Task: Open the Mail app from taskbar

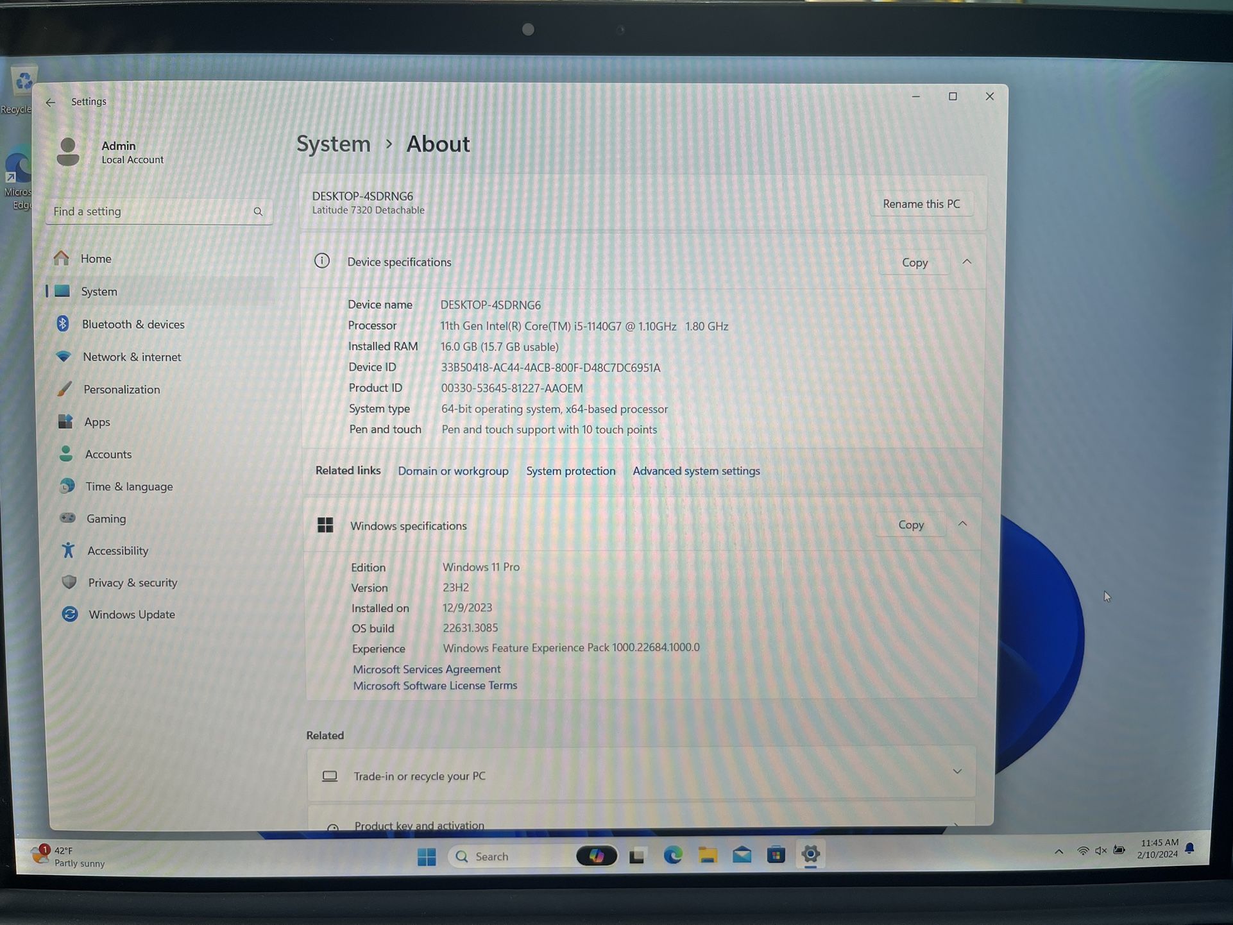Action: pos(742,854)
